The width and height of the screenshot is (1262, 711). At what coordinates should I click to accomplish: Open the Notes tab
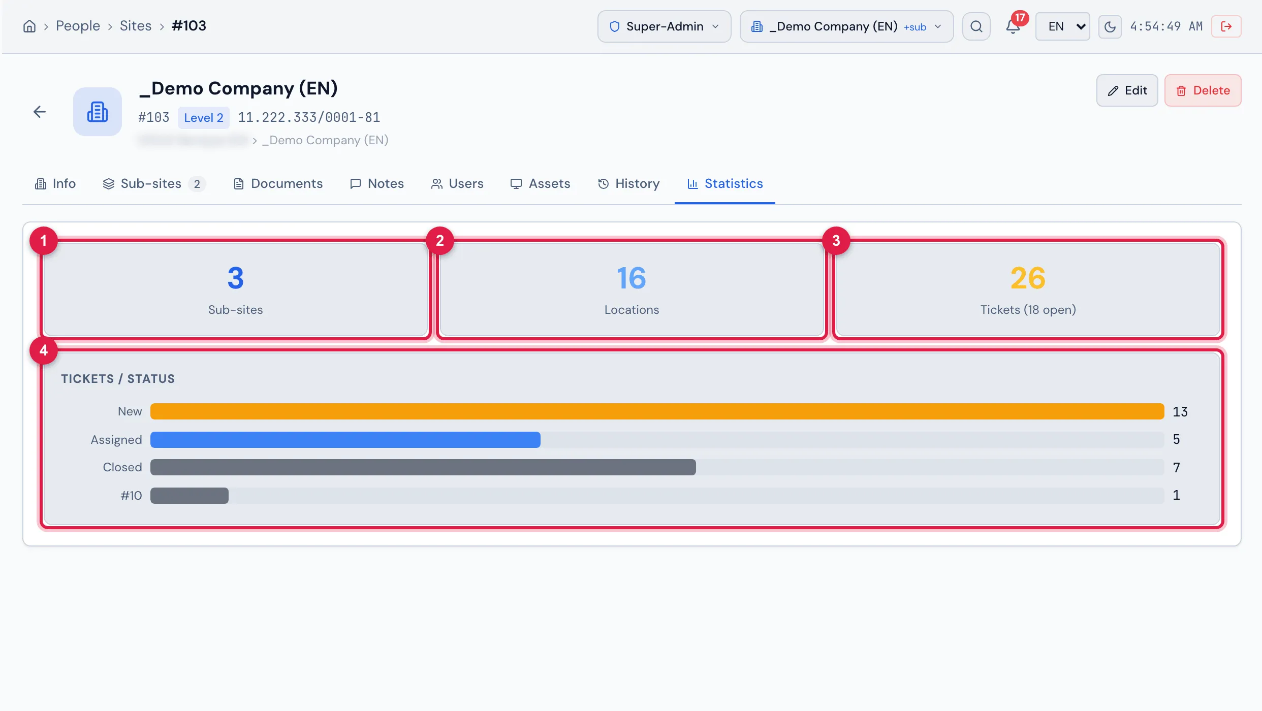(x=376, y=184)
